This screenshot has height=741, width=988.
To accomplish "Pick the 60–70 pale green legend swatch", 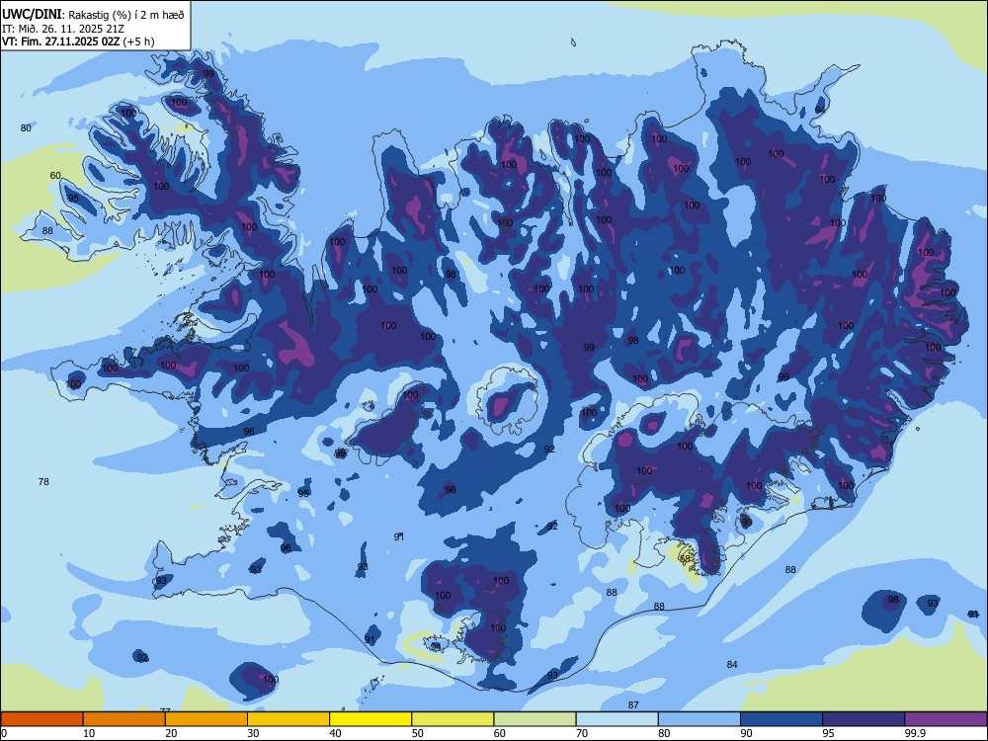I will click(x=535, y=719).
